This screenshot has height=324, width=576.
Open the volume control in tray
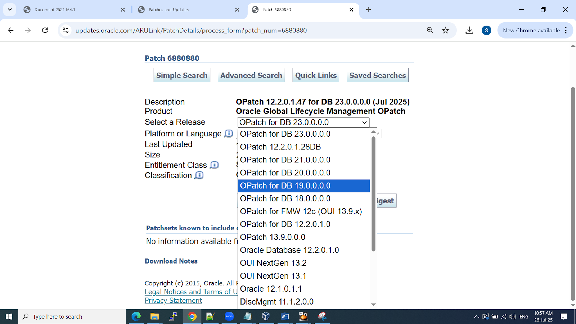pos(513,316)
